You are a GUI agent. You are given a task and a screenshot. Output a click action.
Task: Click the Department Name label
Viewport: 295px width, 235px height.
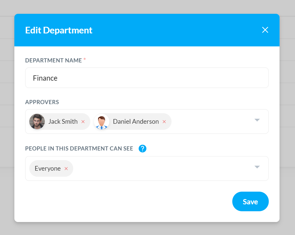[x=53, y=60]
